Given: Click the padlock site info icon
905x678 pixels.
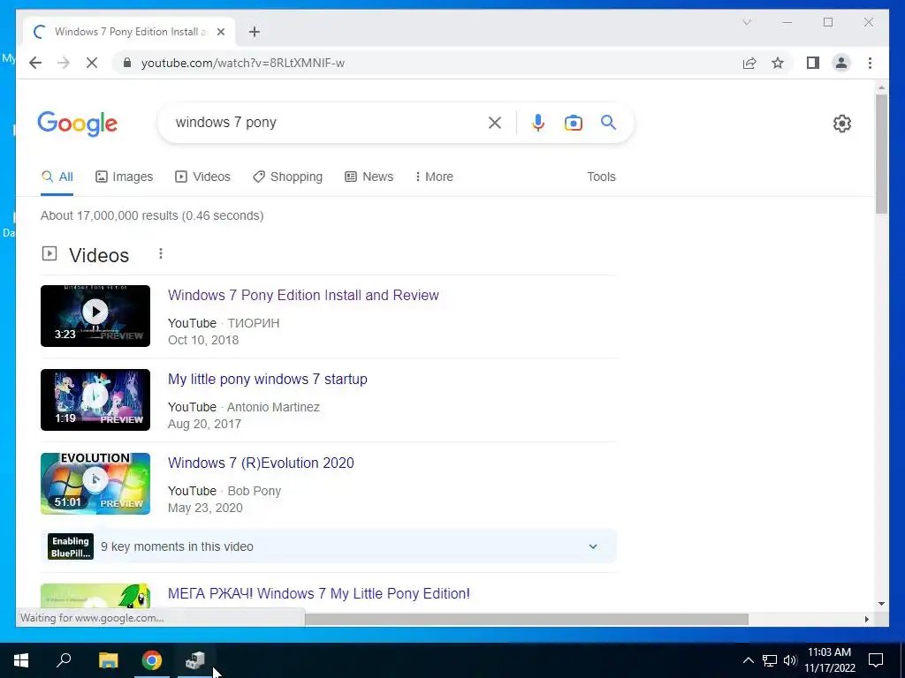Looking at the screenshot, I should click(x=127, y=63).
